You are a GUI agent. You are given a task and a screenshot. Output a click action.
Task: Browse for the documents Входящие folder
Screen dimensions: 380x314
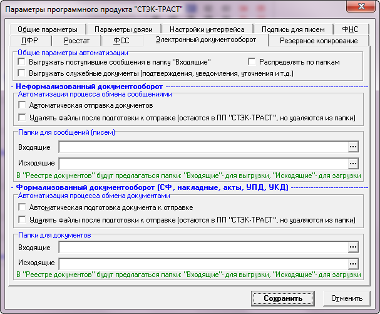(x=353, y=247)
